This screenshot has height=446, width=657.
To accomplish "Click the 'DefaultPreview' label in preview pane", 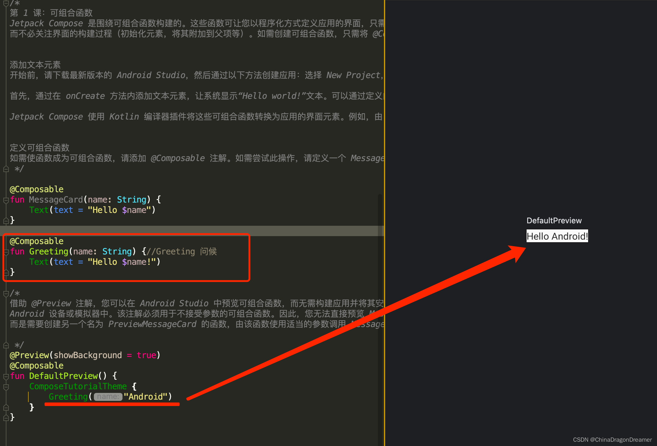I will (554, 221).
